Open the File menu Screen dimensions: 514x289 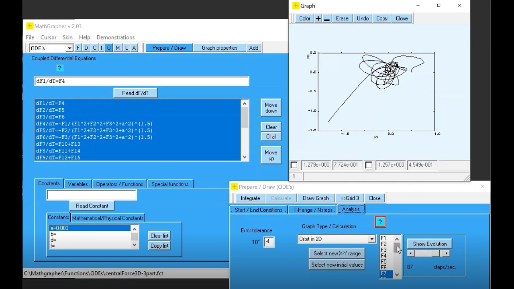pyautogui.click(x=30, y=37)
